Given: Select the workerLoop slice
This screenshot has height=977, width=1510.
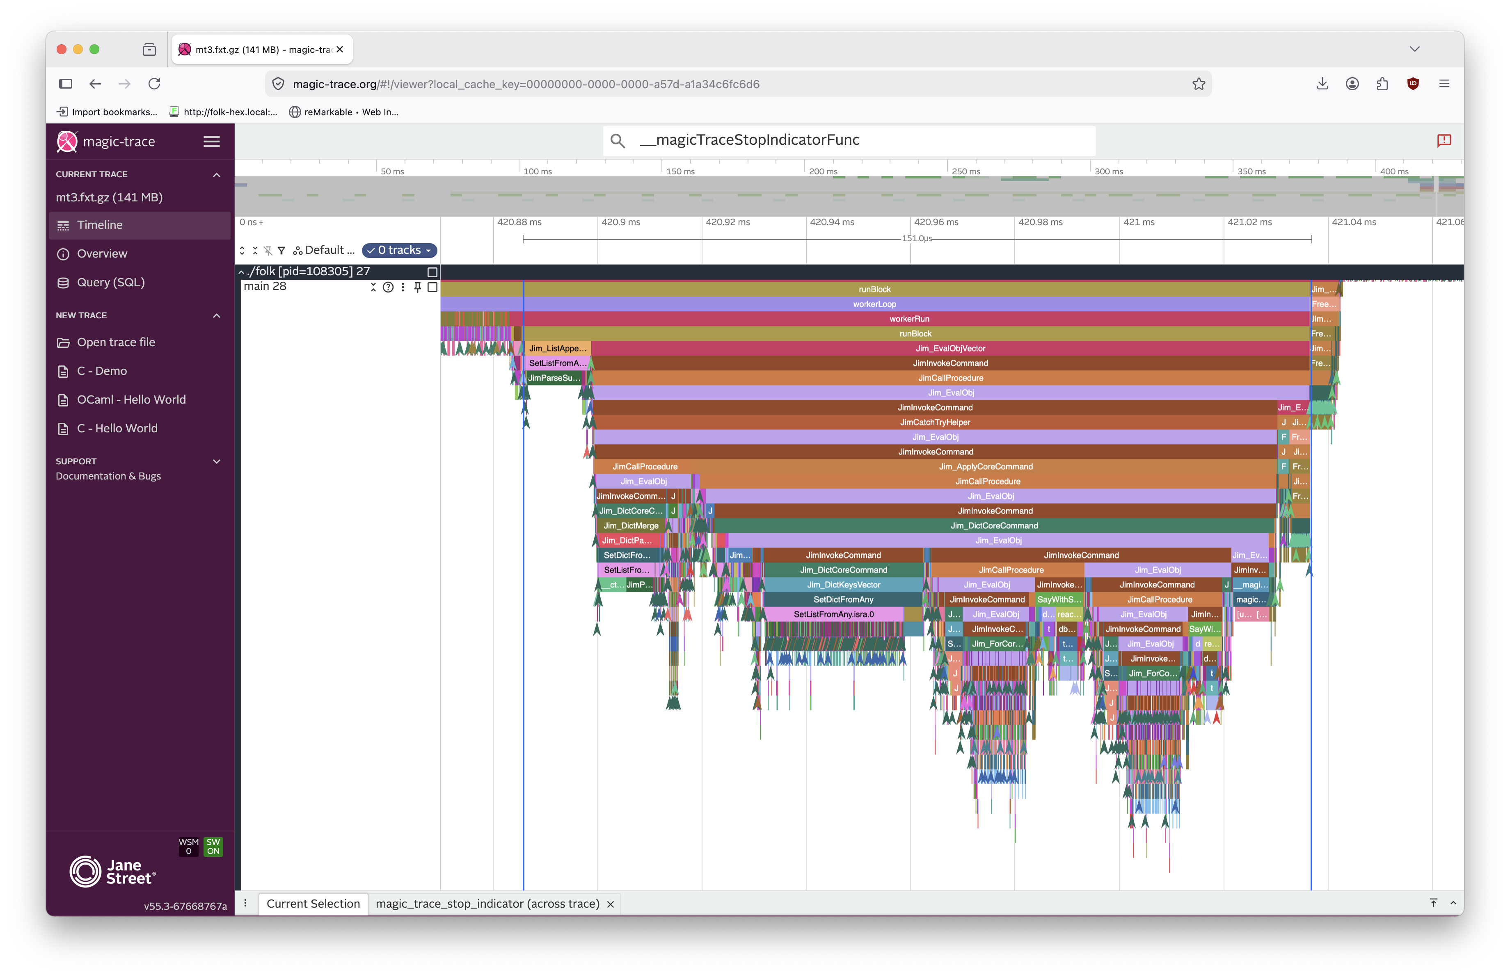Looking at the screenshot, I should [875, 304].
